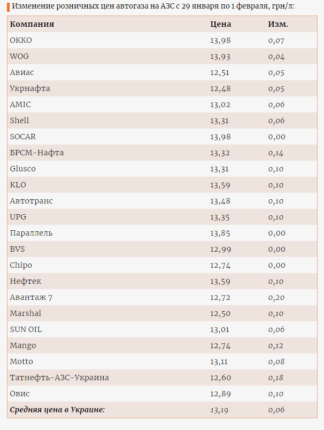The image size is (324, 430).
Task: Click the table title about автогаз prices
Action: point(153,6)
